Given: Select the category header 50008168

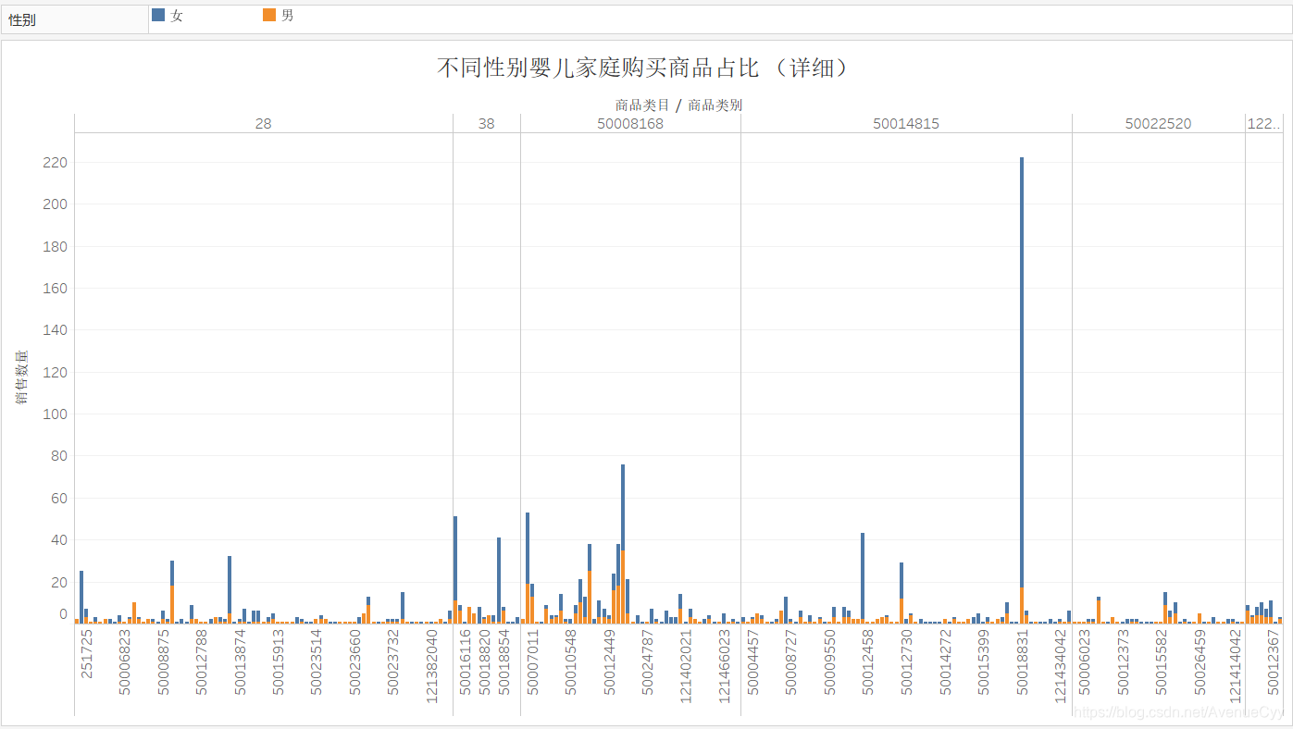Looking at the screenshot, I should pyautogui.click(x=630, y=123).
